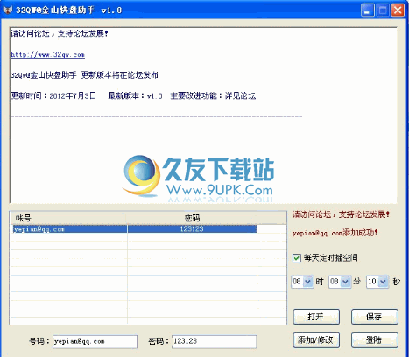Click the 打开 button
Screen dimensions: 409x357
(x=316, y=317)
